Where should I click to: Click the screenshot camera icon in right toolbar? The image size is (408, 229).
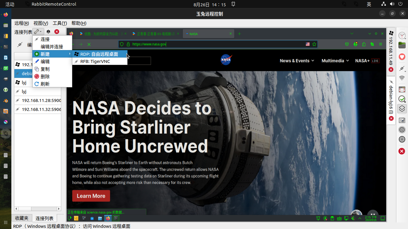(402, 120)
